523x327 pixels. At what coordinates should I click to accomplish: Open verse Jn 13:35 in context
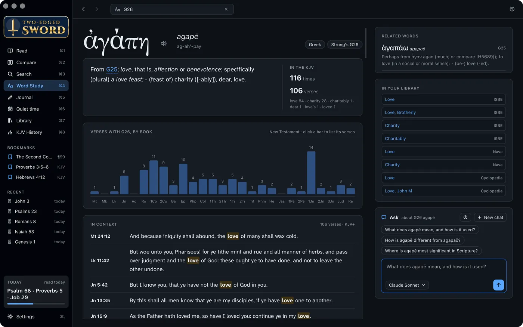point(223,300)
